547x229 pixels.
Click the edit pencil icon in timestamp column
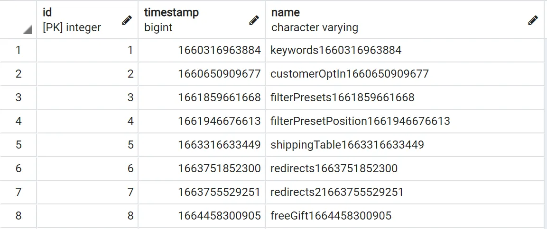(254, 20)
